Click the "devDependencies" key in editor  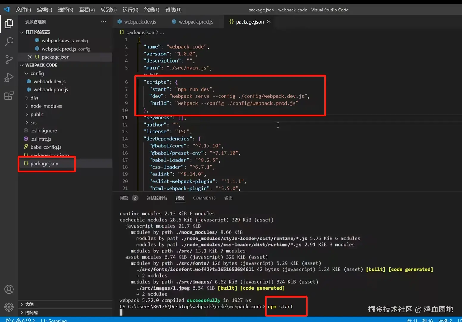pyautogui.click(x=168, y=139)
